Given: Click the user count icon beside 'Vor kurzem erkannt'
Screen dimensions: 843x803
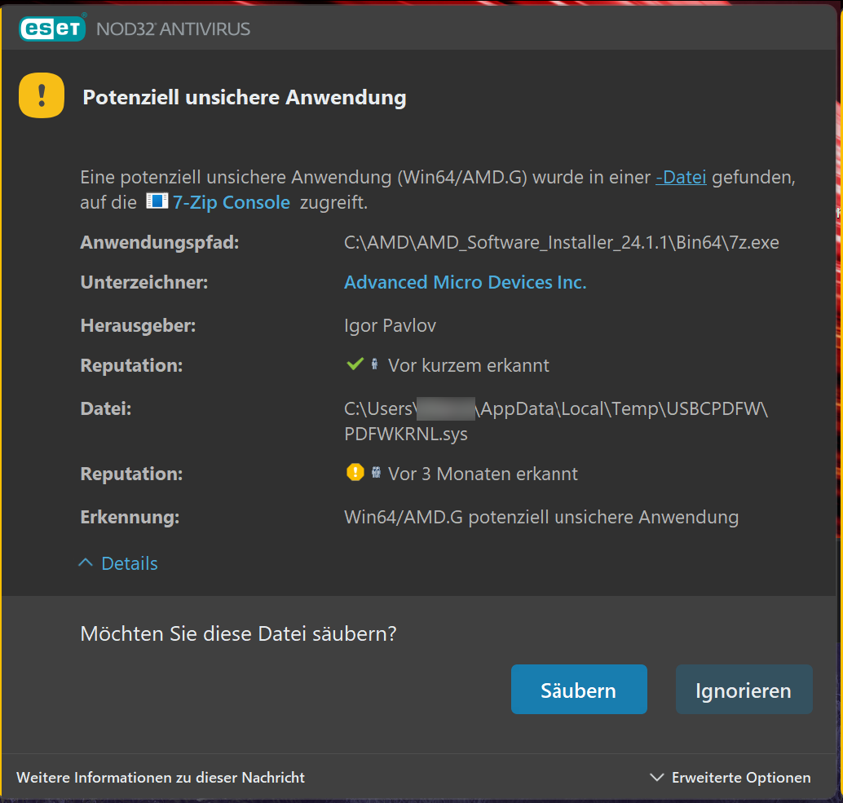Looking at the screenshot, I should coord(375,364).
